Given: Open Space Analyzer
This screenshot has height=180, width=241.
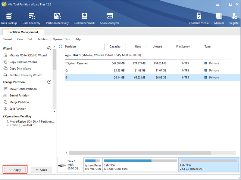Looking at the screenshot, I should 110,19.
